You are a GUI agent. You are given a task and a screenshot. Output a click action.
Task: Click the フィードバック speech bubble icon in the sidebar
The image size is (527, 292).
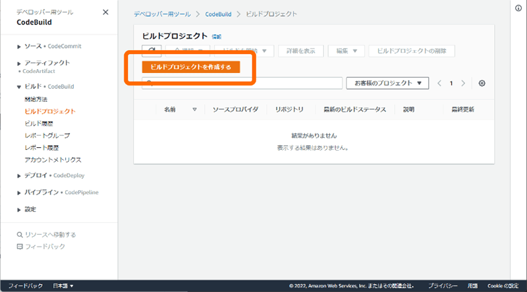20,247
